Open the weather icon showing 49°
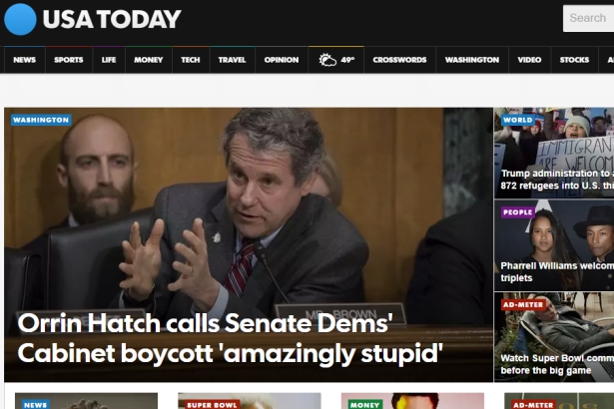Viewport: 614px width, 409px height. [336, 60]
